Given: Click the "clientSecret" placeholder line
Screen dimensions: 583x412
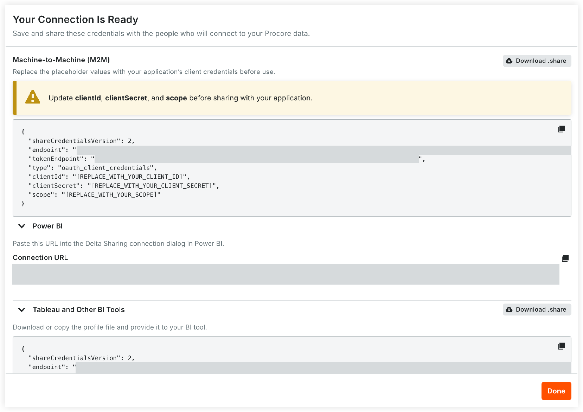Looking at the screenshot, I should click(x=124, y=186).
